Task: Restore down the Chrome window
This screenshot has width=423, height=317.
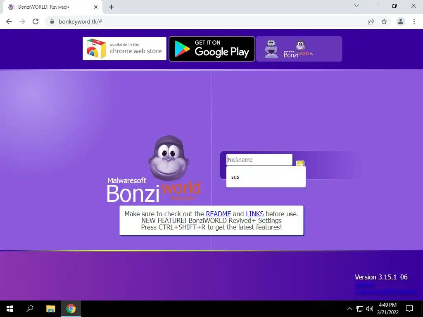Action: click(x=394, y=6)
